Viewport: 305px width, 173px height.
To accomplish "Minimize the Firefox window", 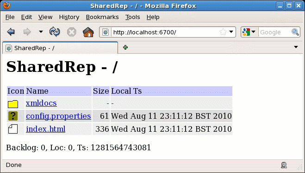I will [280, 6].
